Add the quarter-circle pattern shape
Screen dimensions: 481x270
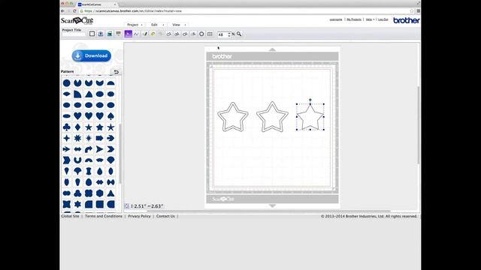[77, 94]
